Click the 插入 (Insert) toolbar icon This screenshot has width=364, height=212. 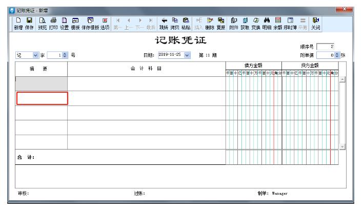pyautogui.click(x=199, y=24)
